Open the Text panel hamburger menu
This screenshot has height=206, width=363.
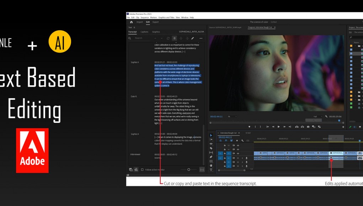pos(134,27)
